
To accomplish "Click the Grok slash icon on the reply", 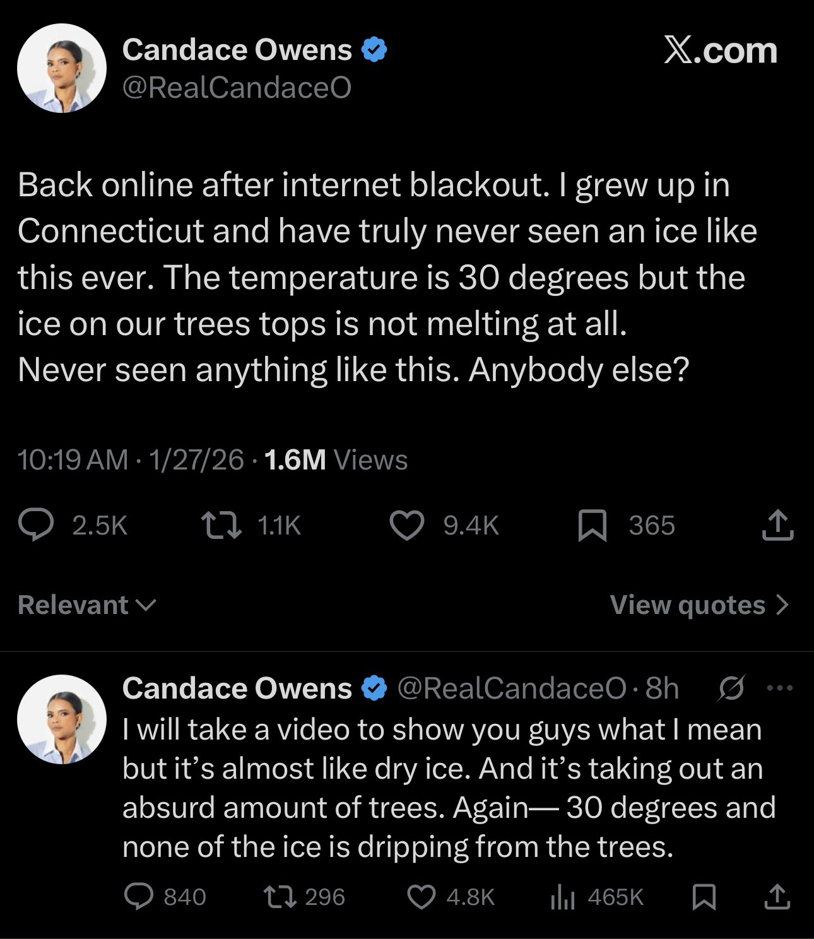I will (x=731, y=688).
